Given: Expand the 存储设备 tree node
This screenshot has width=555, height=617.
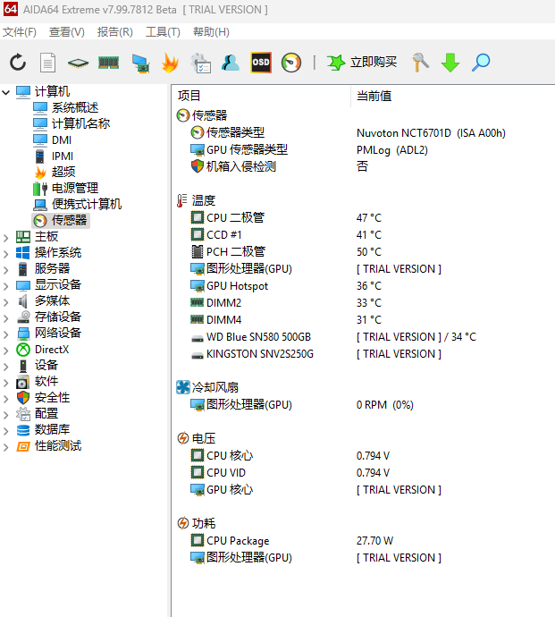Looking at the screenshot, I should 6,318.
